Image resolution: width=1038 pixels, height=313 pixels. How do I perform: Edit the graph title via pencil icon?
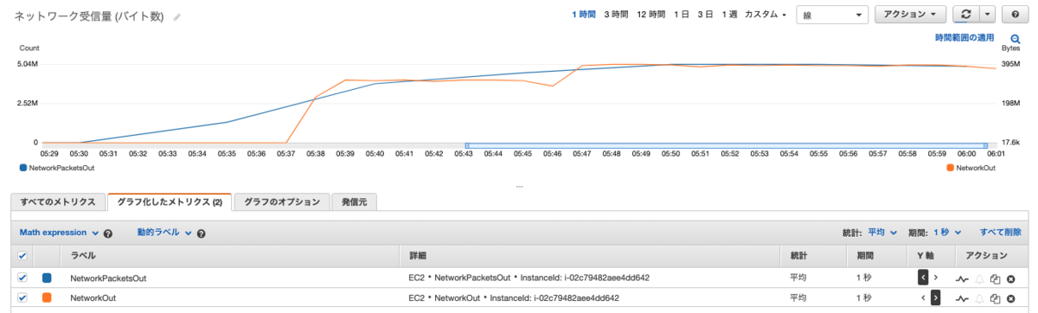177,16
